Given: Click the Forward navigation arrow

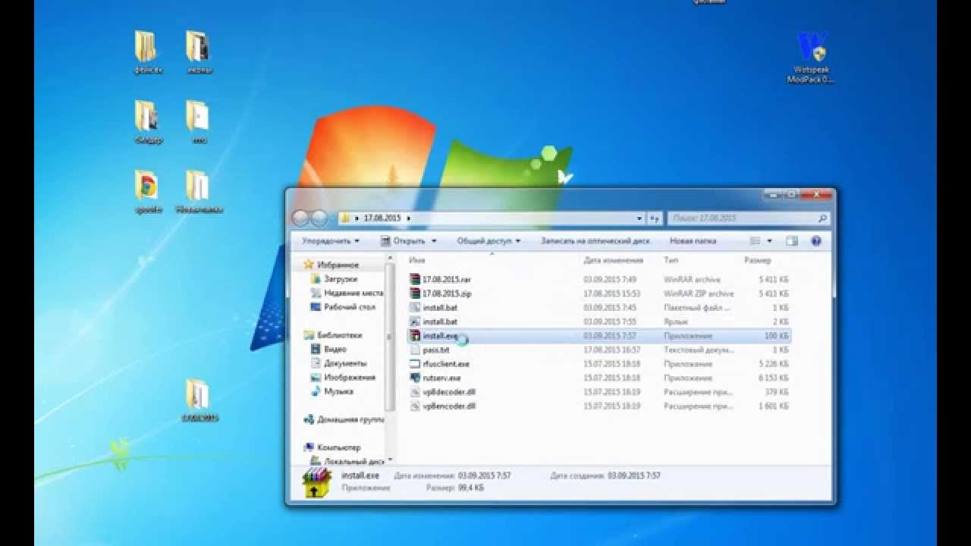Looking at the screenshot, I should [319, 218].
